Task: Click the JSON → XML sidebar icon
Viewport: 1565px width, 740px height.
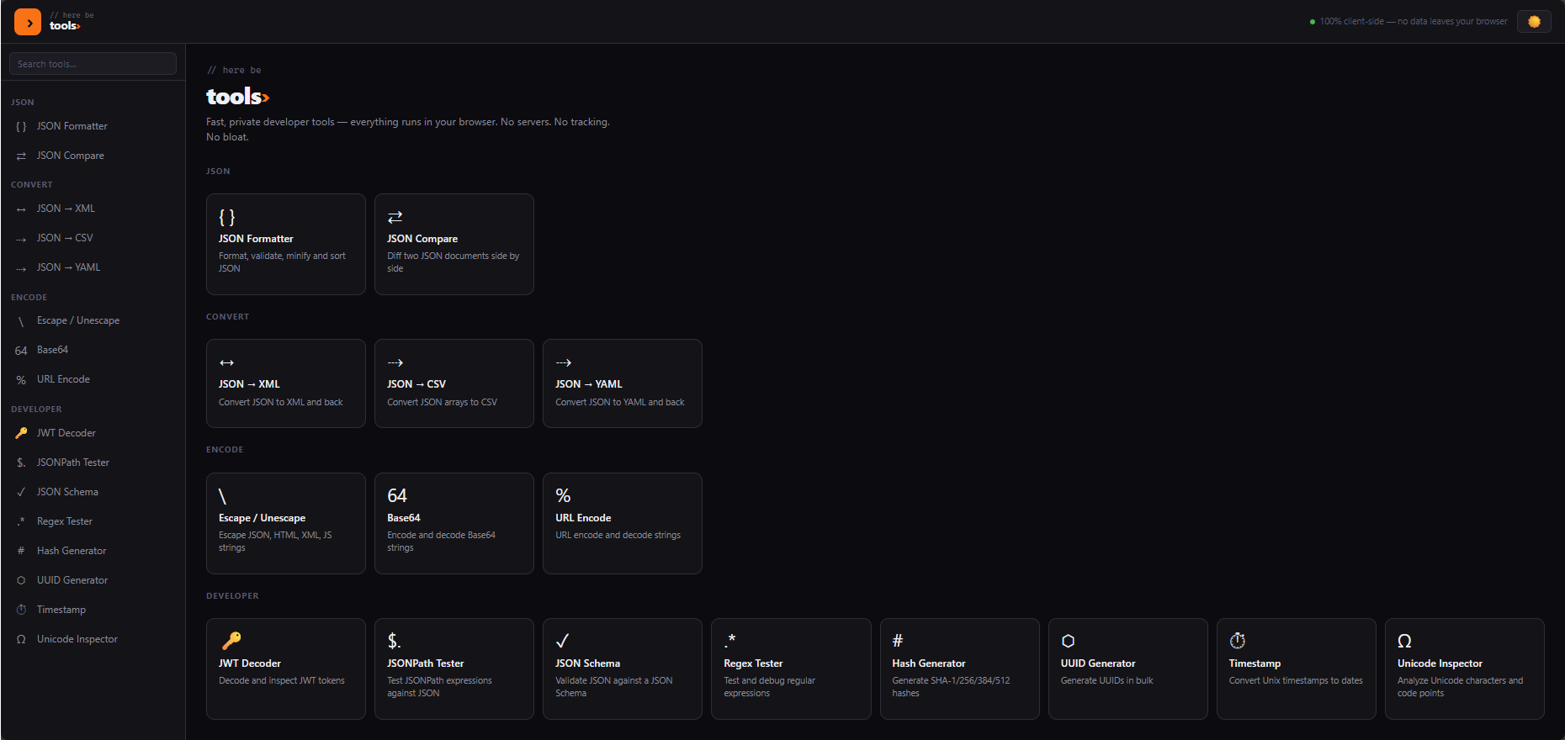Action: [21, 209]
